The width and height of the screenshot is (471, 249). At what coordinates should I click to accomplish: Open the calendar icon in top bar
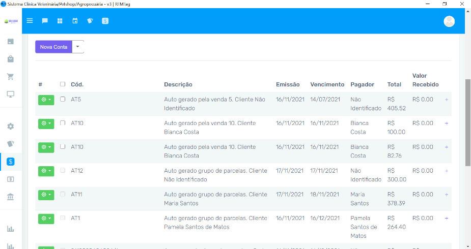click(x=75, y=21)
